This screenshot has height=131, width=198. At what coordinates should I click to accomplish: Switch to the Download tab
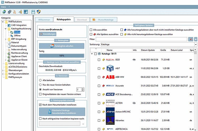pyautogui.click(x=82, y=20)
